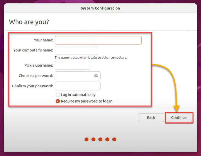The image size is (201, 156).
Task: Select 'Require my password to log in'
Action: (x=58, y=101)
